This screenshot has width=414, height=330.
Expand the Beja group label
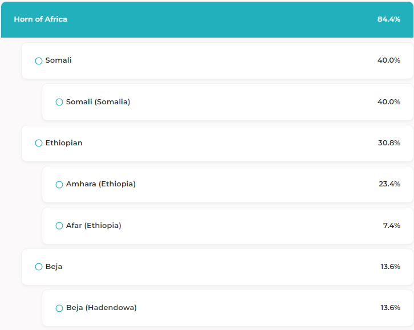(x=54, y=267)
